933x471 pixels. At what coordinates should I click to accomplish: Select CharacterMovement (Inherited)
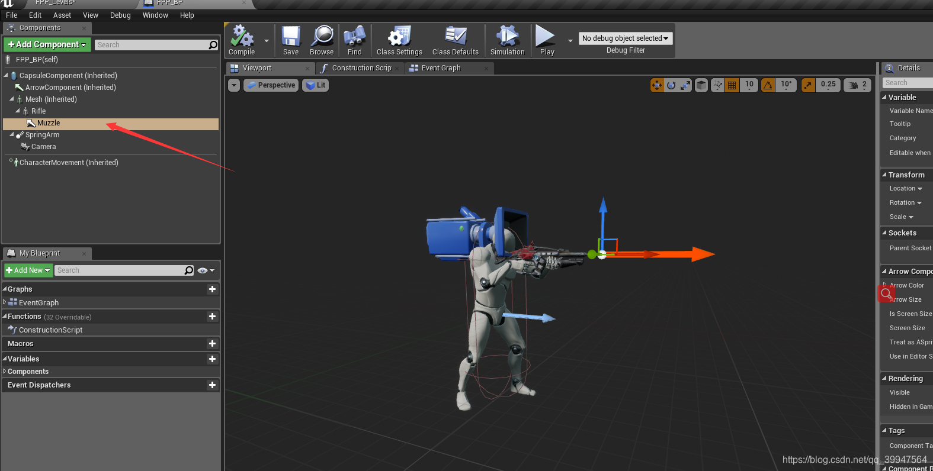tap(69, 163)
